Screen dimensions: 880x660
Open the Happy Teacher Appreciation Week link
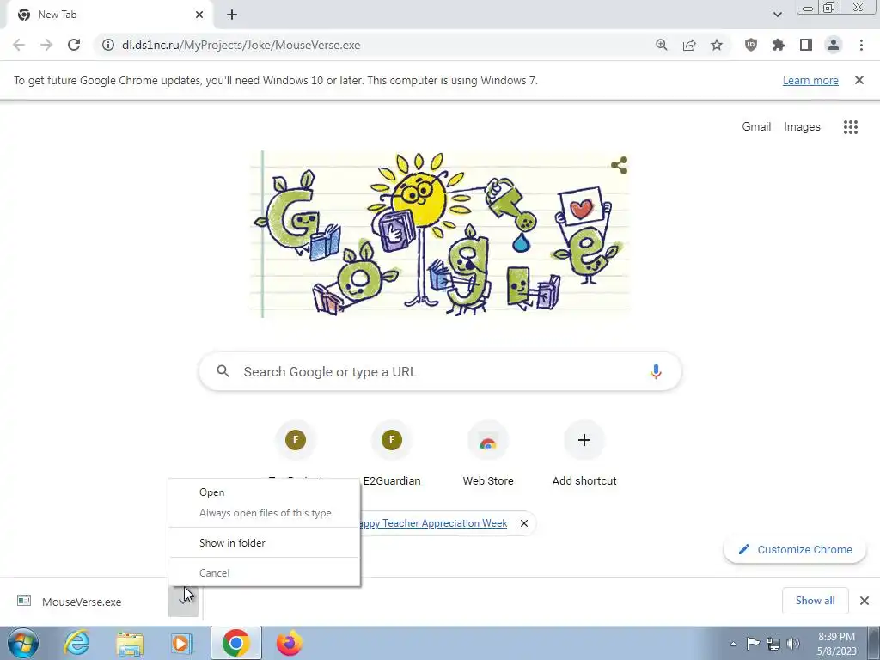tap(433, 523)
